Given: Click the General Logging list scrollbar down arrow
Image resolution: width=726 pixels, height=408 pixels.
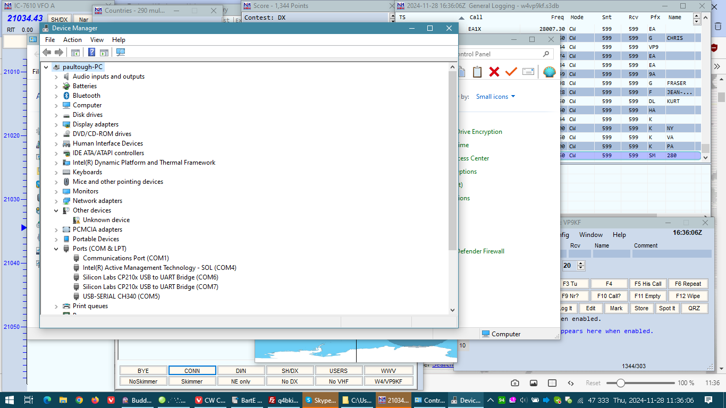Looking at the screenshot, I should (705, 157).
